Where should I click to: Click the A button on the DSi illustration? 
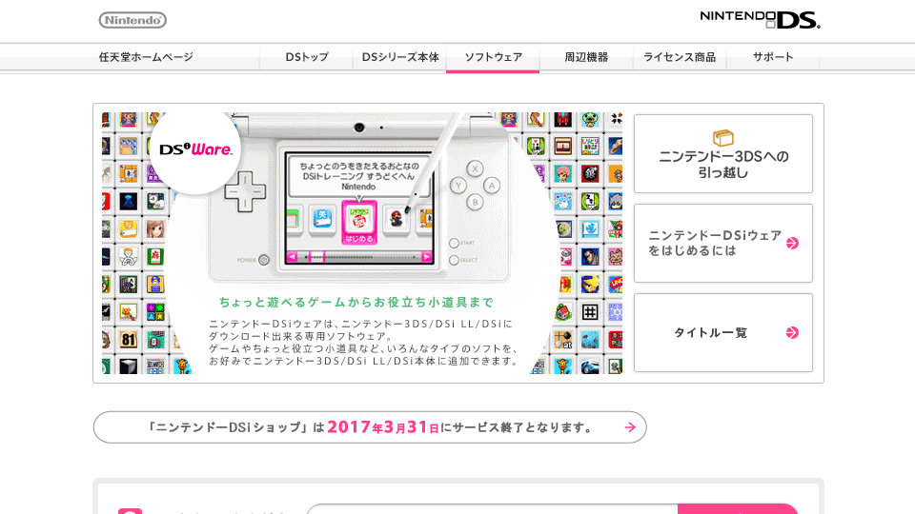coord(492,186)
